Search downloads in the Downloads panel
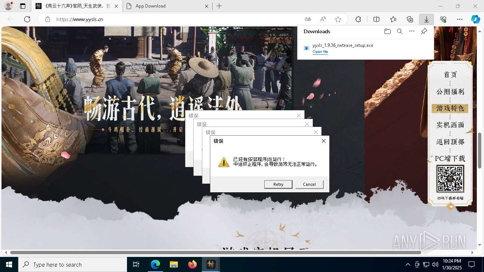This screenshot has height=272, width=484. (x=399, y=31)
